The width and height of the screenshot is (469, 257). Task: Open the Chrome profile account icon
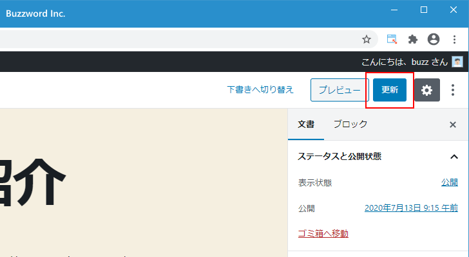click(x=434, y=39)
